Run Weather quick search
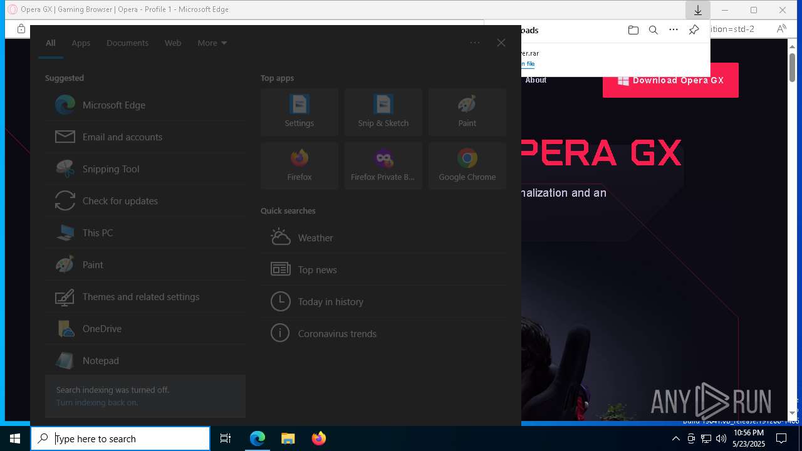 coord(383,238)
